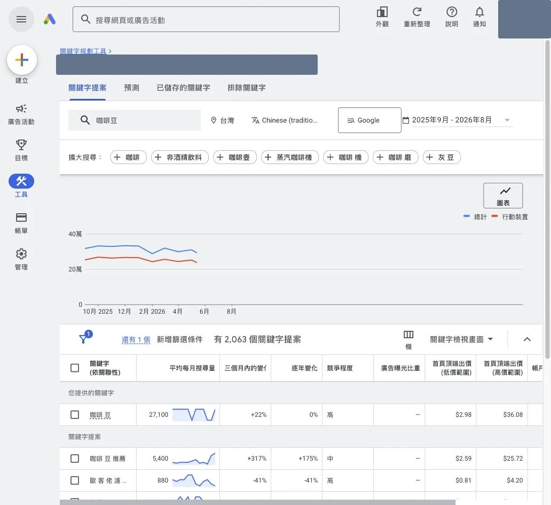Open 說明 help icon

point(452,17)
